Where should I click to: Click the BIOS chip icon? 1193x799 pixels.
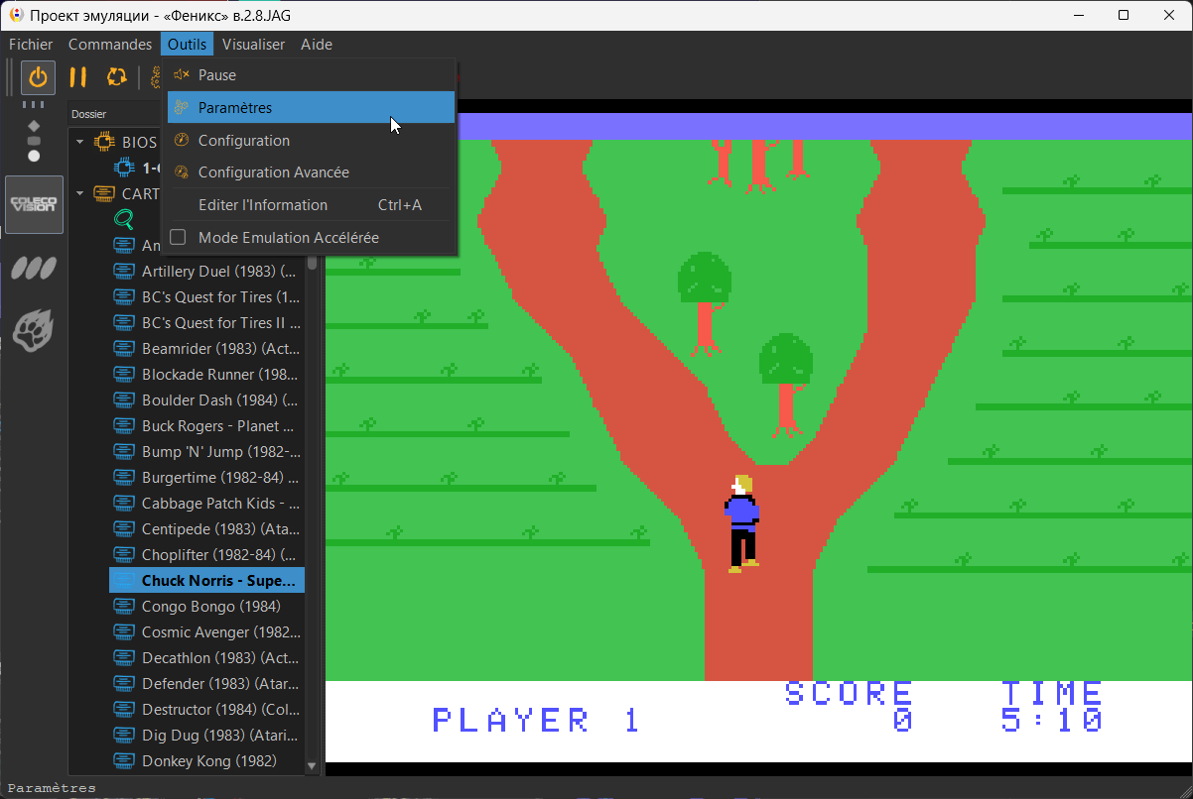103,142
